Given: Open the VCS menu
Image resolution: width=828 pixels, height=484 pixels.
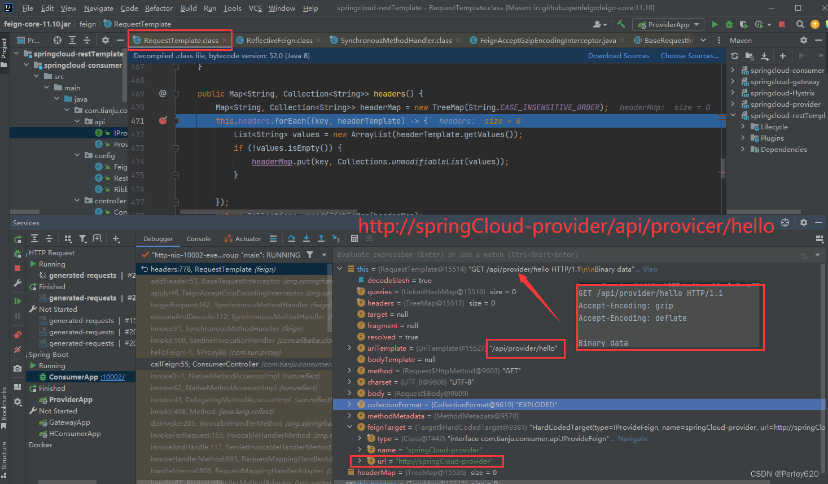Looking at the screenshot, I should click(255, 8).
